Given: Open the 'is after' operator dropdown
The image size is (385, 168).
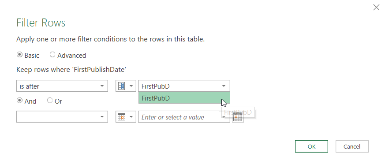Looking at the screenshot, I should click(x=62, y=86).
